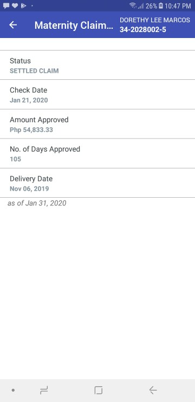Select the Check Date row
The height and width of the screenshot is (402, 195).
pos(97,95)
